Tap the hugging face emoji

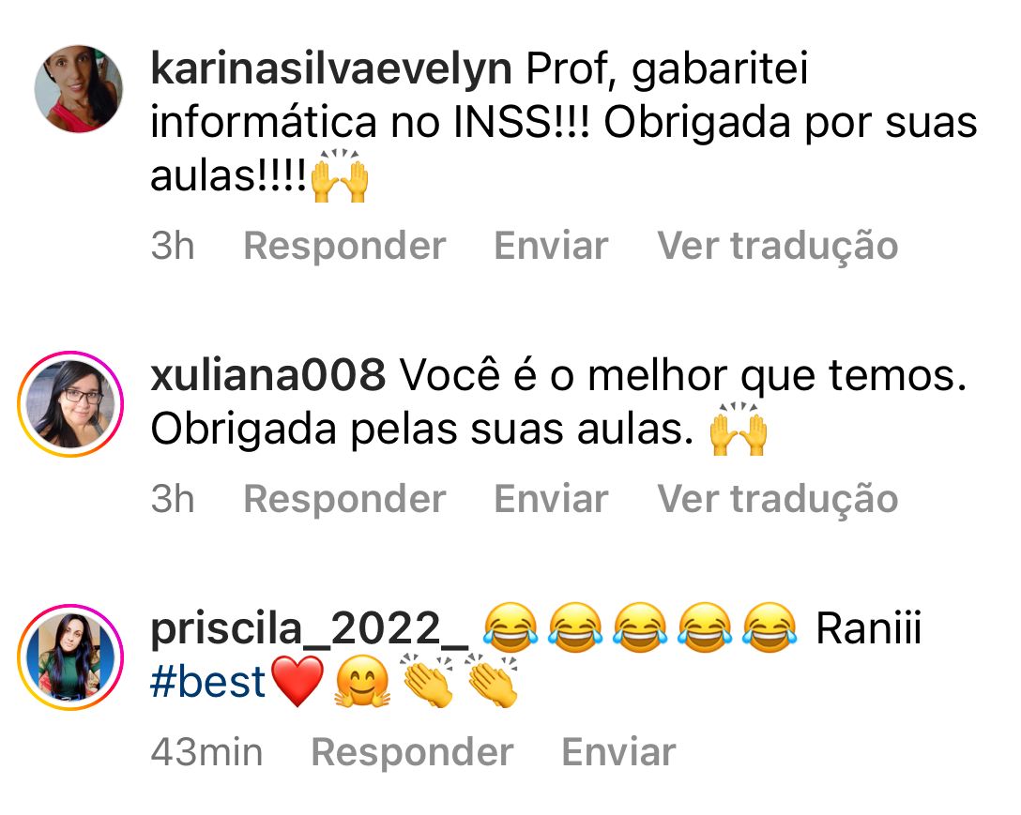click(x=362, y=682)
